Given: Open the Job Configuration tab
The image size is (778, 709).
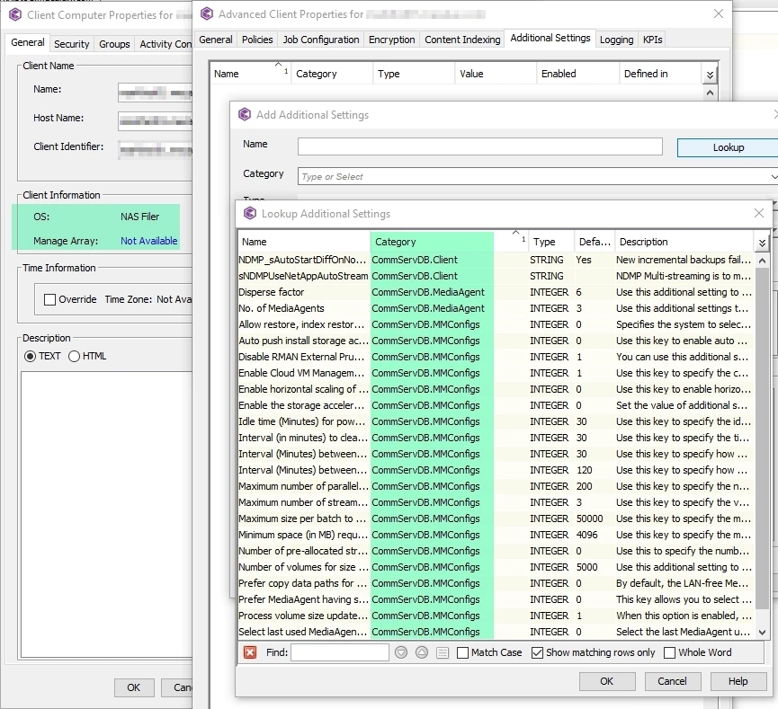Looking at the screenshot, I should (321, 40).
